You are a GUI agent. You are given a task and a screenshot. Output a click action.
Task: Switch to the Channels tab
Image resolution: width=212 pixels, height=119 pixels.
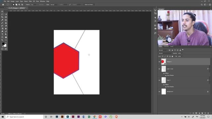pyautogui.click(x=166, y=47)
